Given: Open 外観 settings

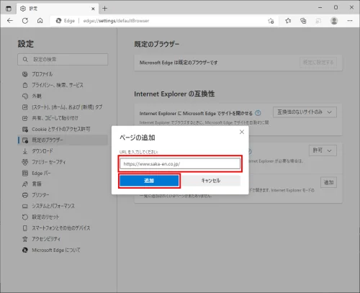Looking at the screenshot, I should [63, 96].
